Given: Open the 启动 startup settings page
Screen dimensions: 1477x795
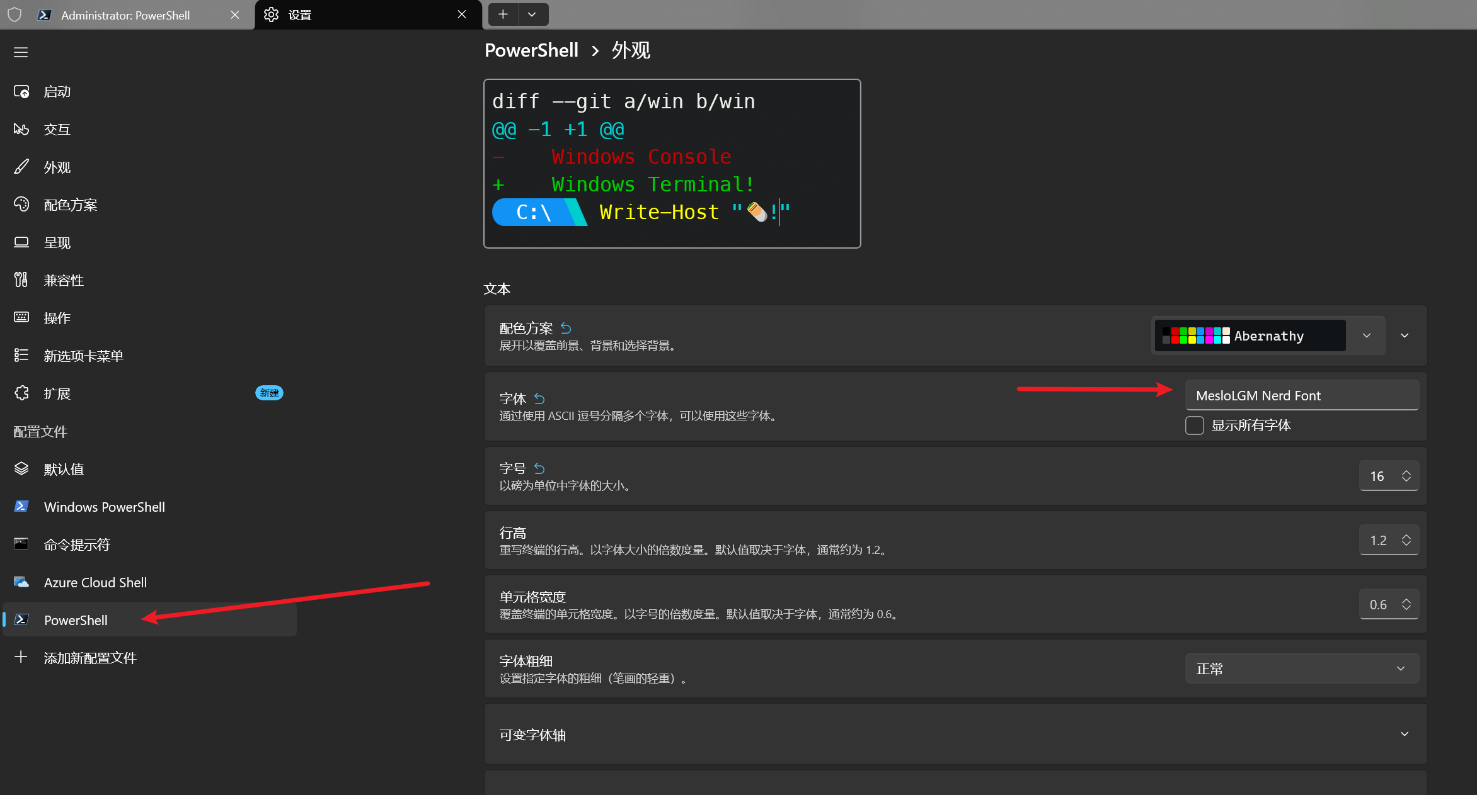Looking at the screenshot, I should pos(149,92).
